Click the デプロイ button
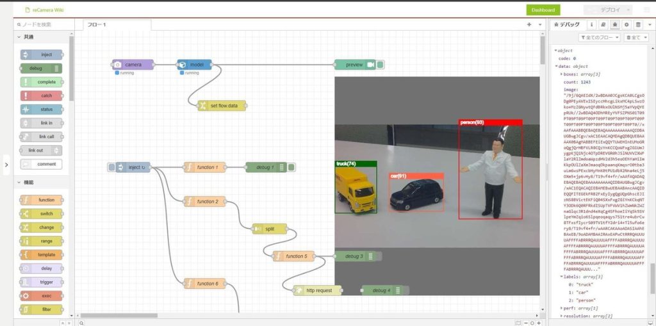 (604, 10)
